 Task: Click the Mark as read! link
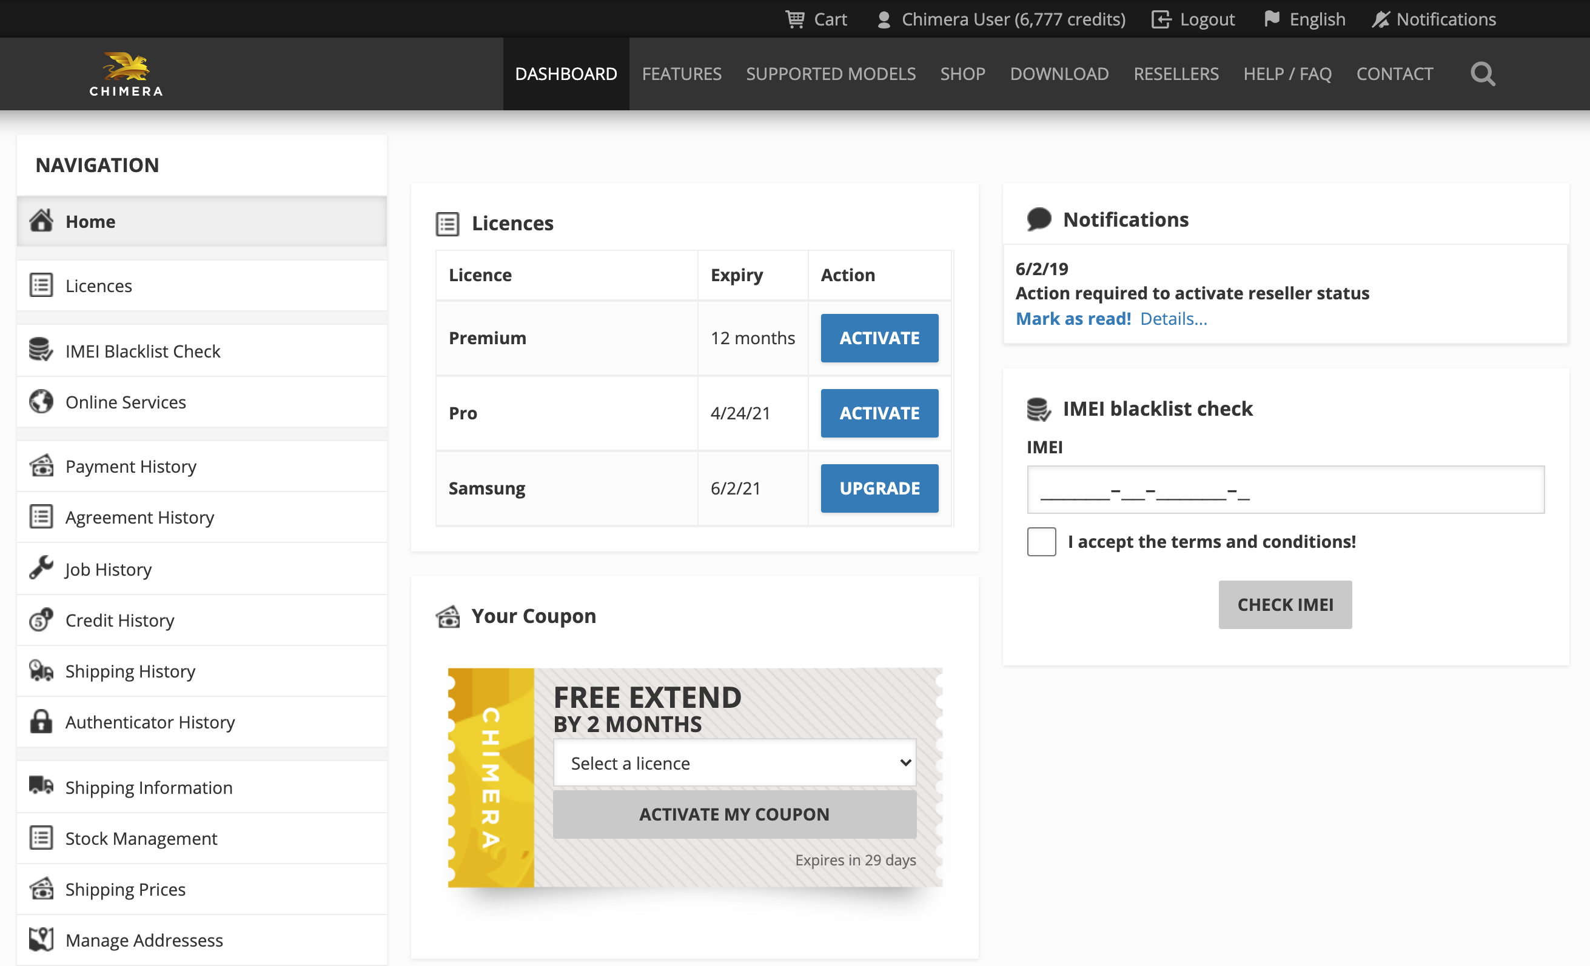pyautogui.click(x=1073, y=319)
